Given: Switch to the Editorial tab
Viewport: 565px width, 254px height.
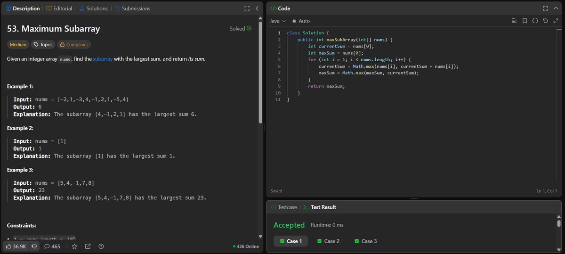Looking at the screenshot, I should pos(60,8).
